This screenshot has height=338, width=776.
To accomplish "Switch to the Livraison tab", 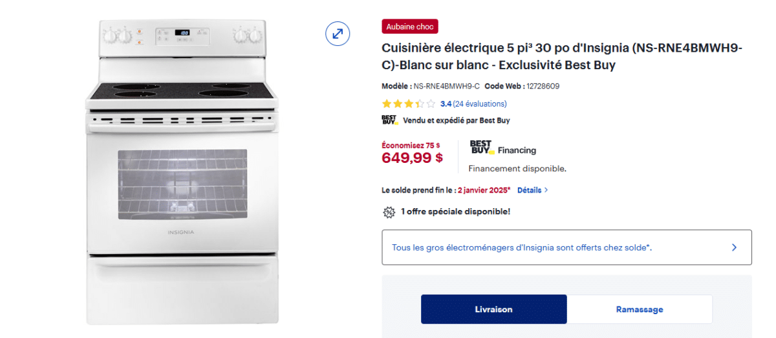I will [493, 309].
